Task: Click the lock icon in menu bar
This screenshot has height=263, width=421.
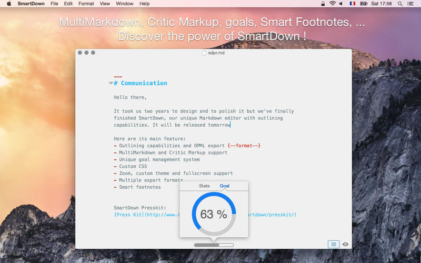Action: click(x=323, y=4)
